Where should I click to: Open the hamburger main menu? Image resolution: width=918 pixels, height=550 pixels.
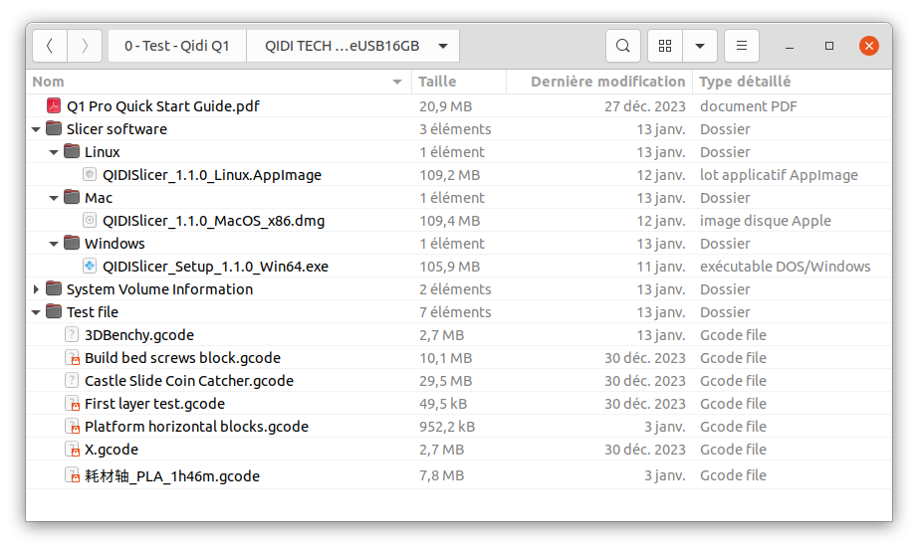click(742, 46)
